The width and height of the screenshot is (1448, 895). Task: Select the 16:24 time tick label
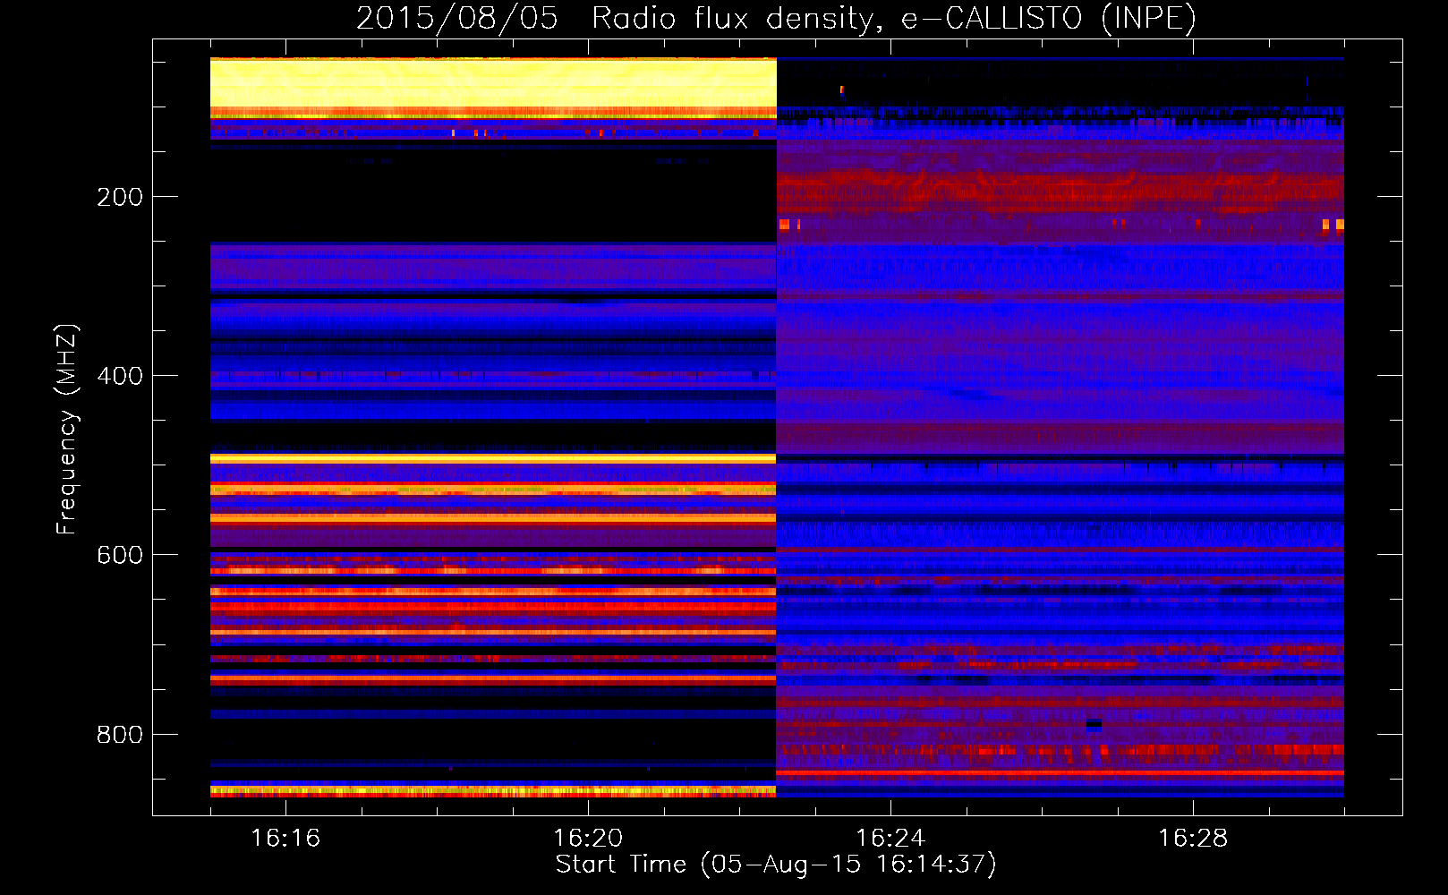pyautogui.click(x=890, y=839)
